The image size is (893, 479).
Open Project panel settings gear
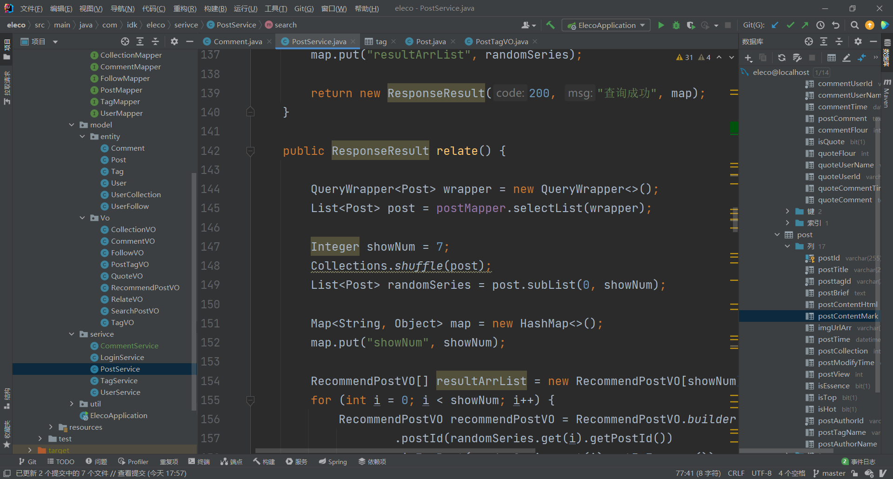174,41
